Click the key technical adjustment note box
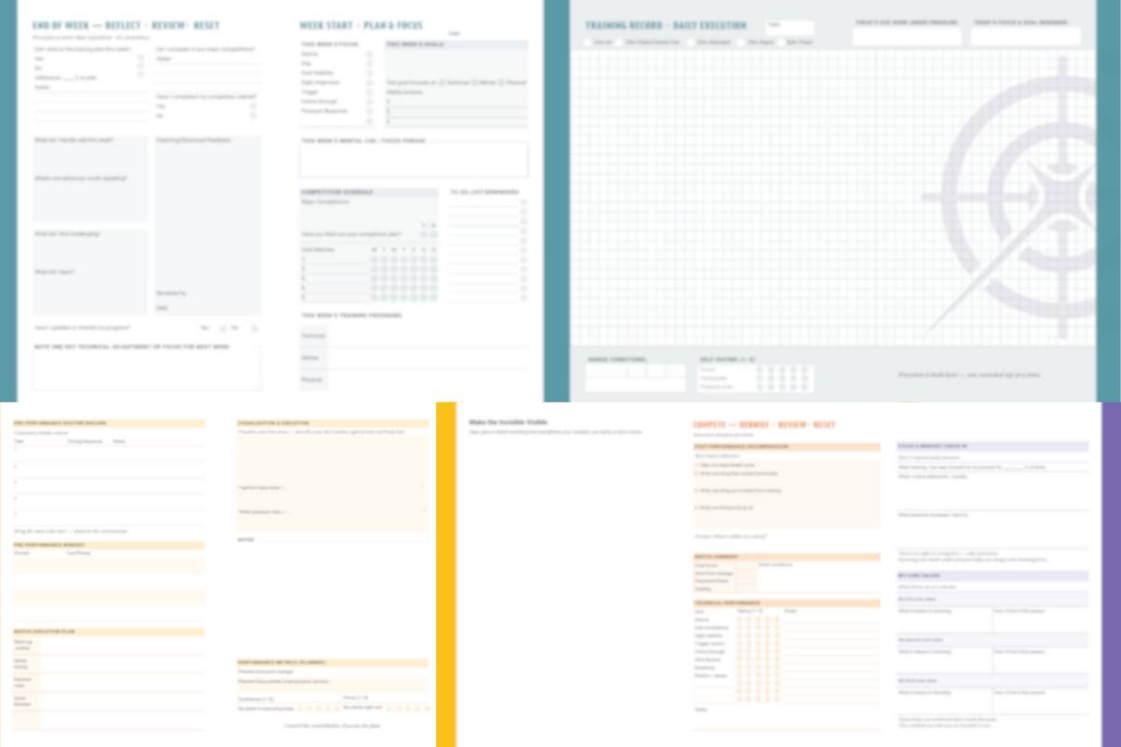Screen dimensions: 1121x747 point(147,371)
